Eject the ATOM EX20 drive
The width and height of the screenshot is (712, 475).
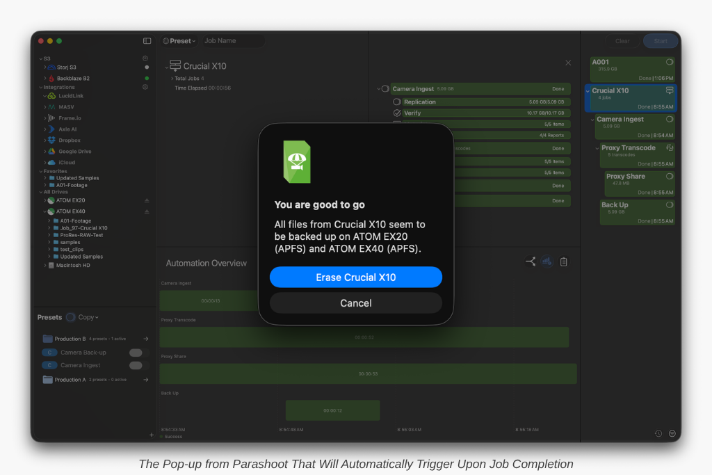(x=147, y=200)
